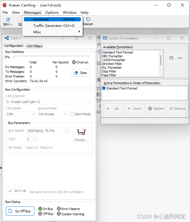Select DBC Formatter in list
This screenshot has width=190, height=222.
(x=112, y=56)
